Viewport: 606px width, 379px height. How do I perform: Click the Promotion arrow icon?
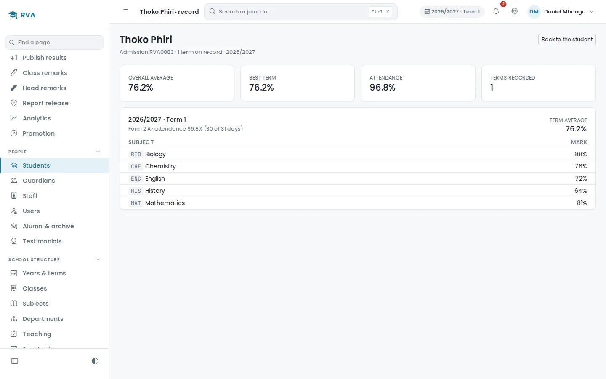[14, 133]
